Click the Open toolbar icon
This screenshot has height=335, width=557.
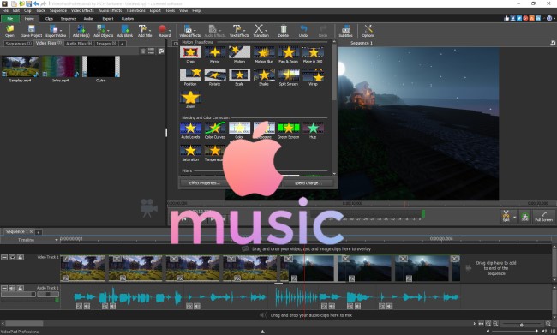(x=9, y=30)
